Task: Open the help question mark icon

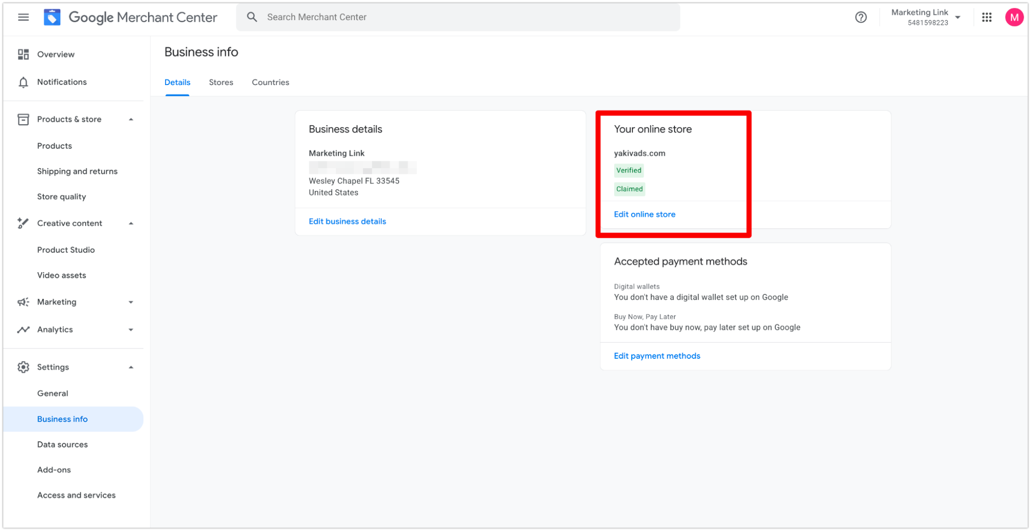Action: (x=860, y=17)
